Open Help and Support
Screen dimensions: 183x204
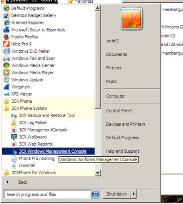click(x=122, y=151)
